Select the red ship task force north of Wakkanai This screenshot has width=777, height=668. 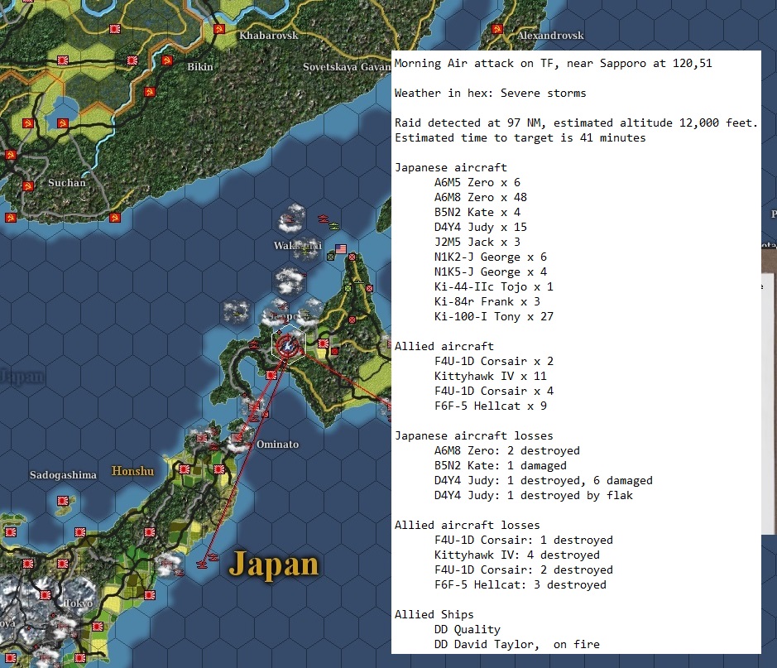pos(324,218)
